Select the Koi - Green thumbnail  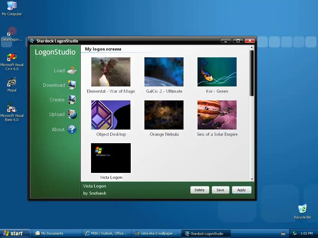217,72
